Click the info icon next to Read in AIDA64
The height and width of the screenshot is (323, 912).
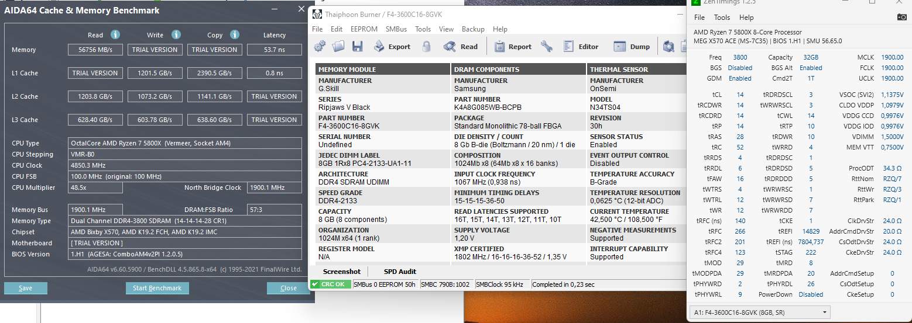115,35
